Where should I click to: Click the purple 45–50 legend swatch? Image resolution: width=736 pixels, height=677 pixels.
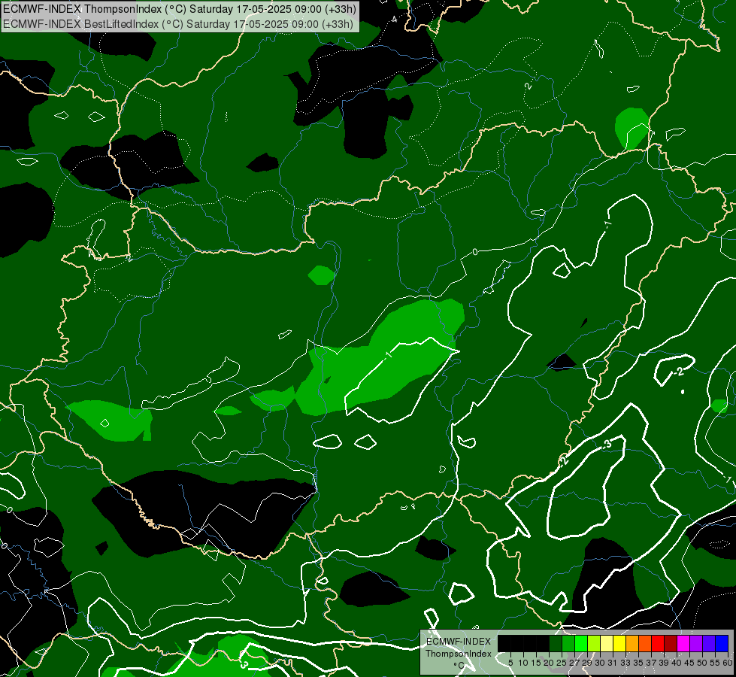pos(696,643)
